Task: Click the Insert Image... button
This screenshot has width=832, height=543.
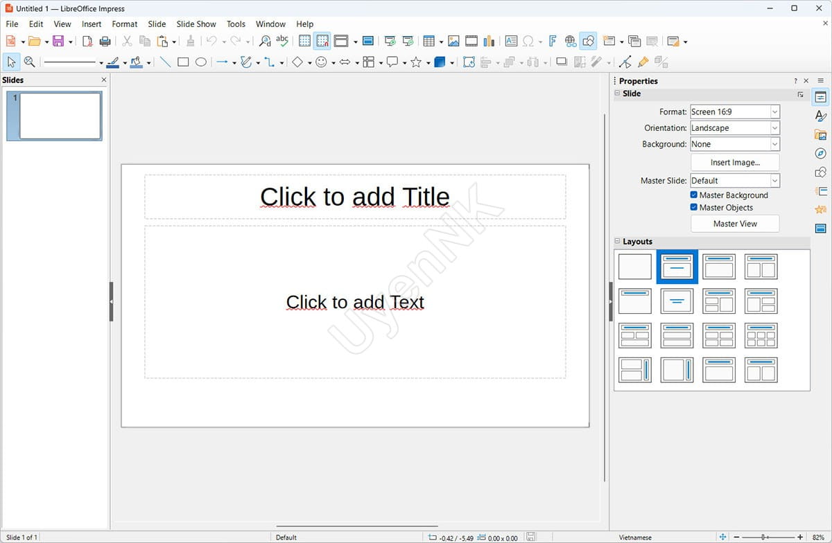Action: pyautogui.click(x=735, y=162)
